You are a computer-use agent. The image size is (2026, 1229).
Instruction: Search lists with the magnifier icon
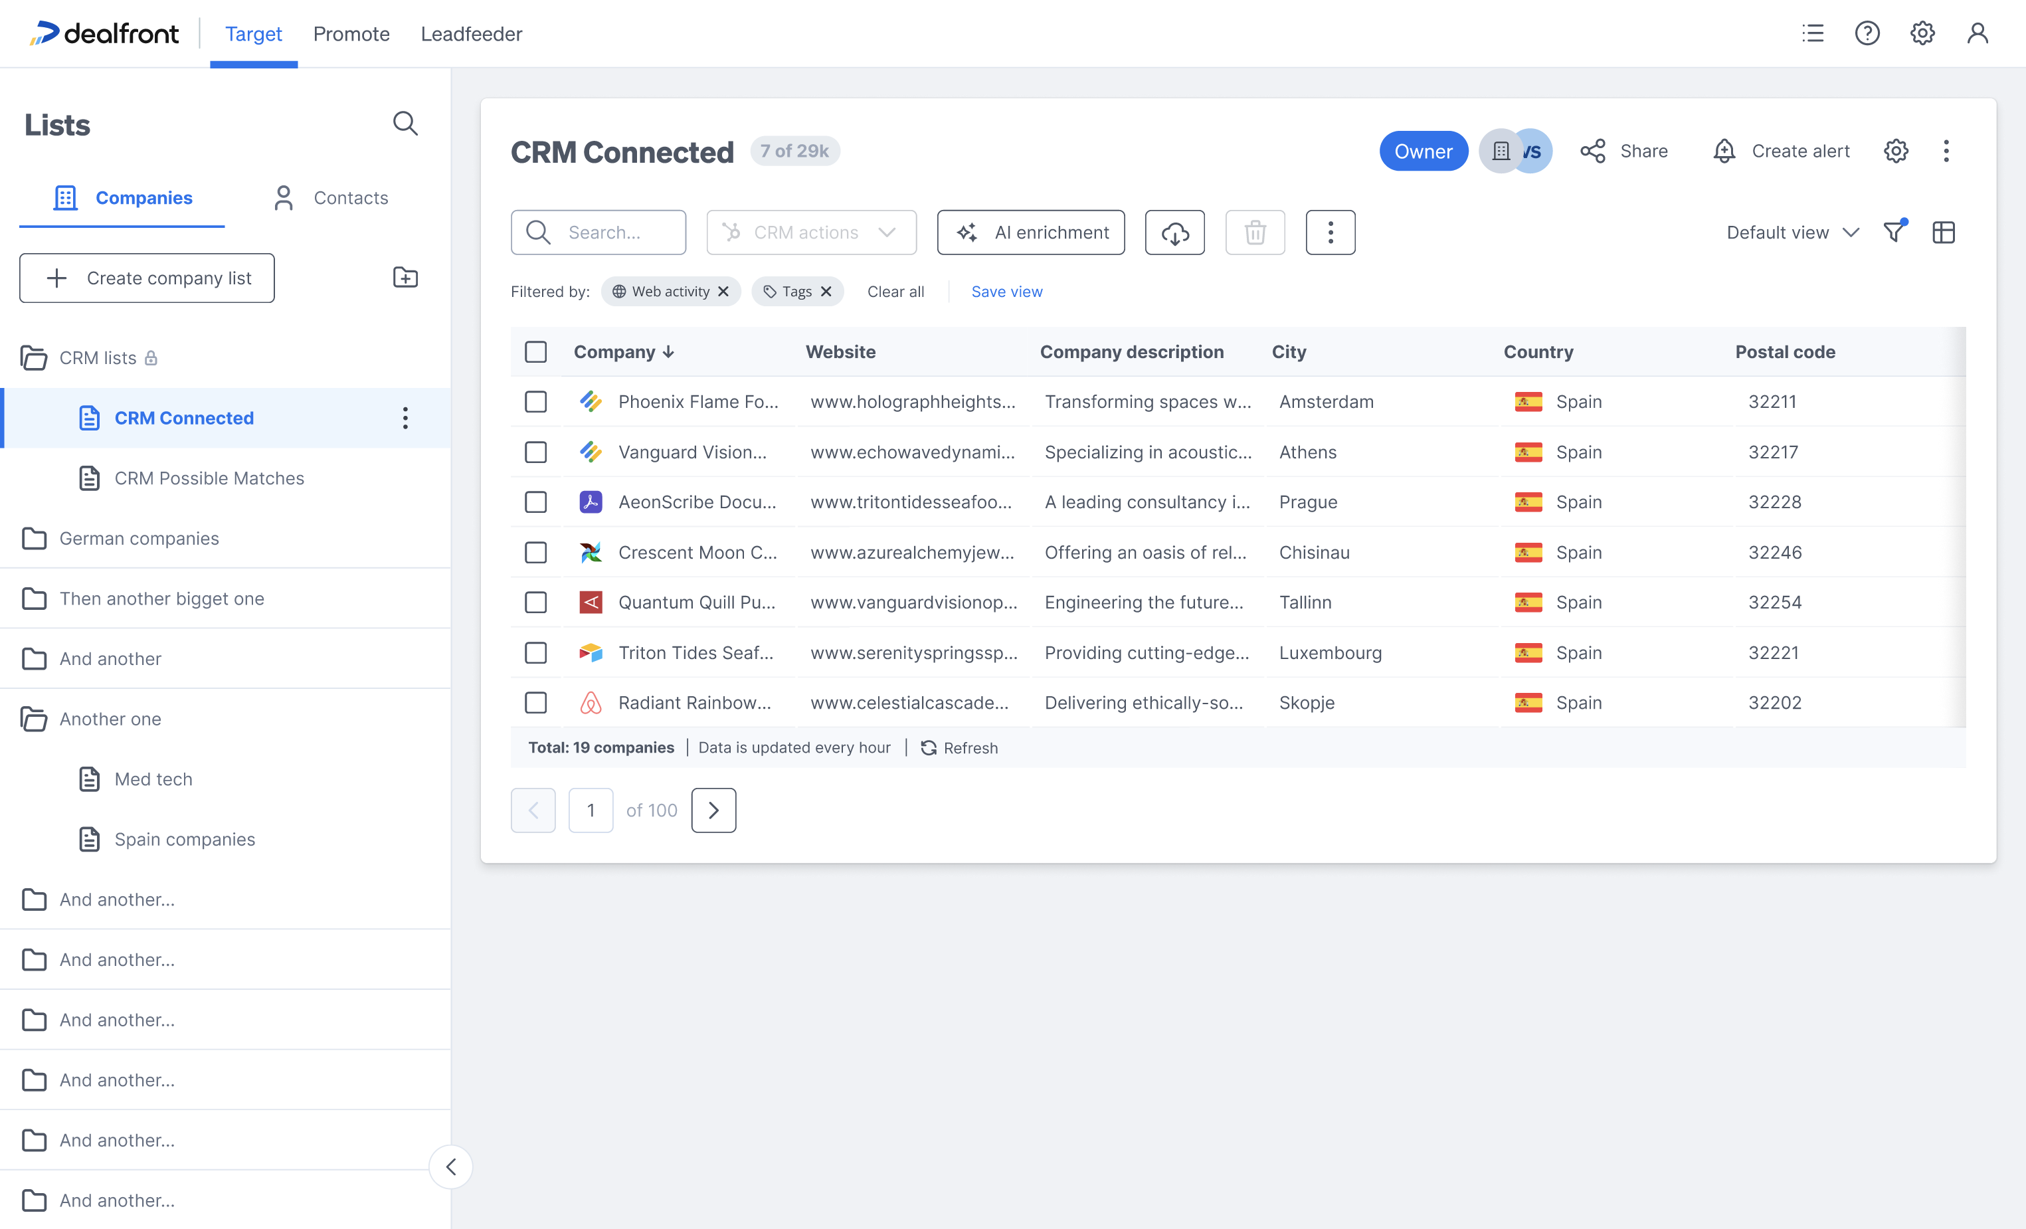405,124
